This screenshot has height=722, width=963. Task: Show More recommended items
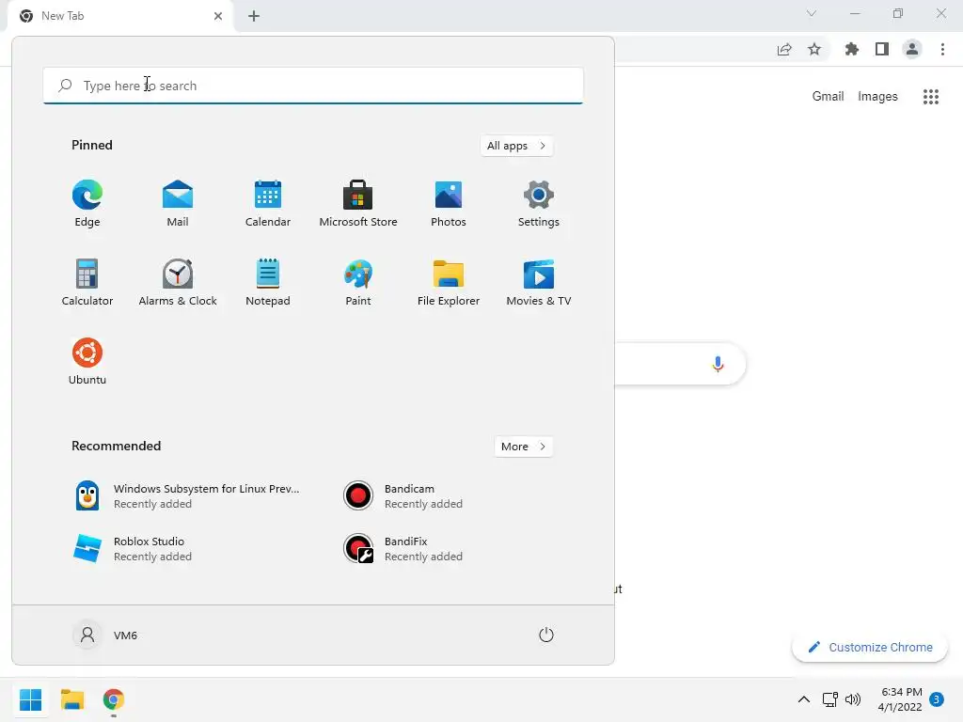tap(523, 447)
